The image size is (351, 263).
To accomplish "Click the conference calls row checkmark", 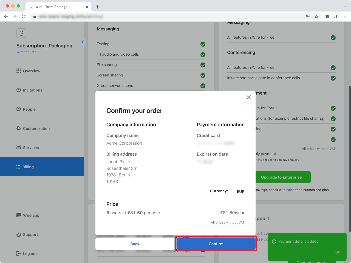I will 333,78.
